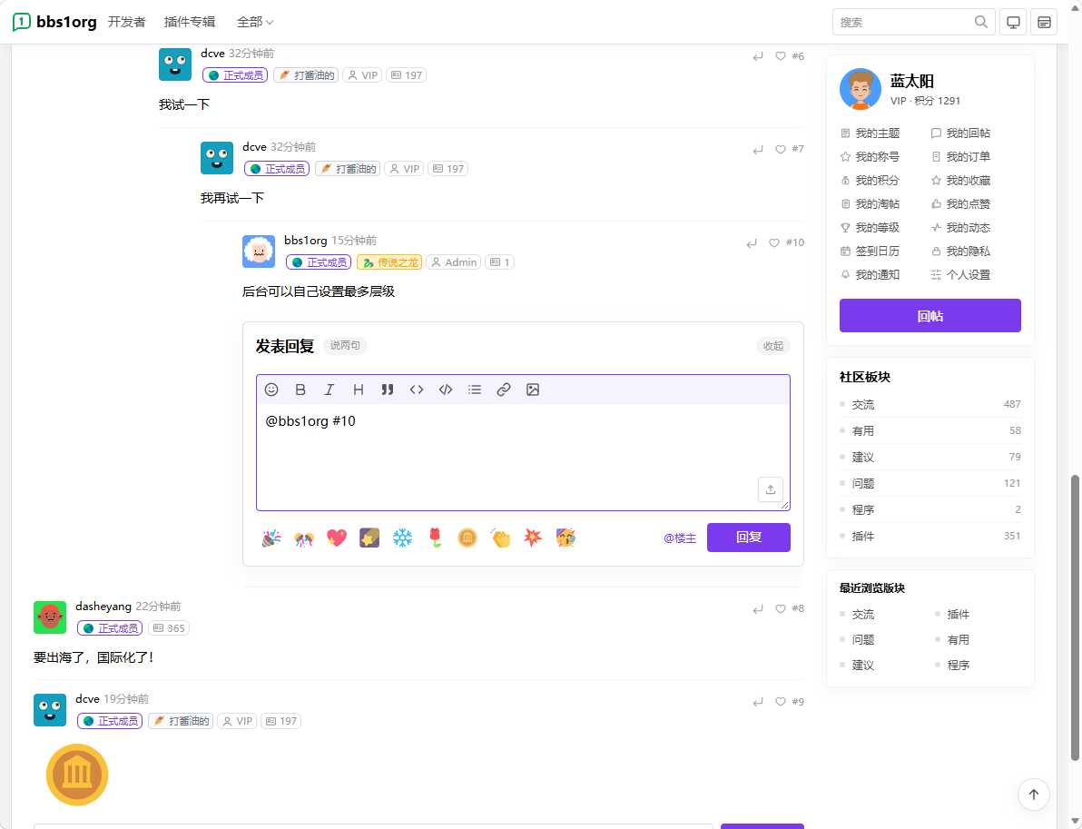Send the clapping hands reaction emoji

coord(500,538)
